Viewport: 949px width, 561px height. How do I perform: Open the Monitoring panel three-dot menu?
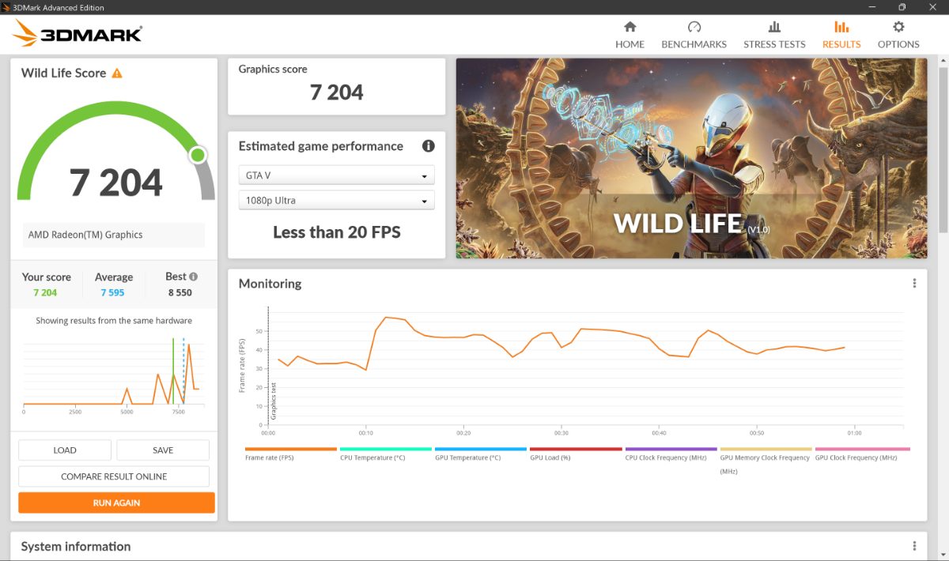914,284
